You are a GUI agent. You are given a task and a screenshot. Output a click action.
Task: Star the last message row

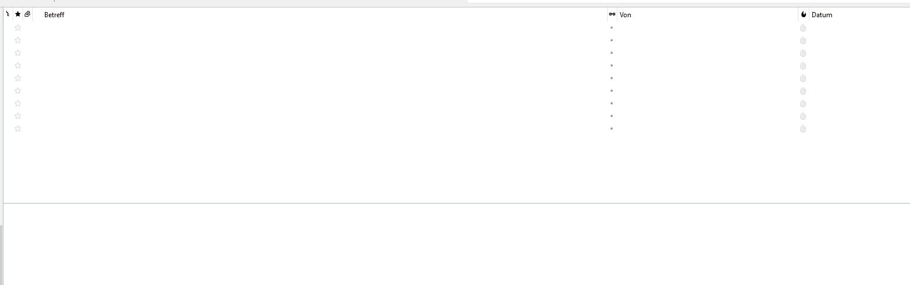pos(18,128)
